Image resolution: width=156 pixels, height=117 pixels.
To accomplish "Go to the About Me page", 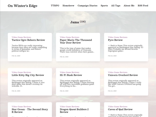I will (x=129, y=5).
